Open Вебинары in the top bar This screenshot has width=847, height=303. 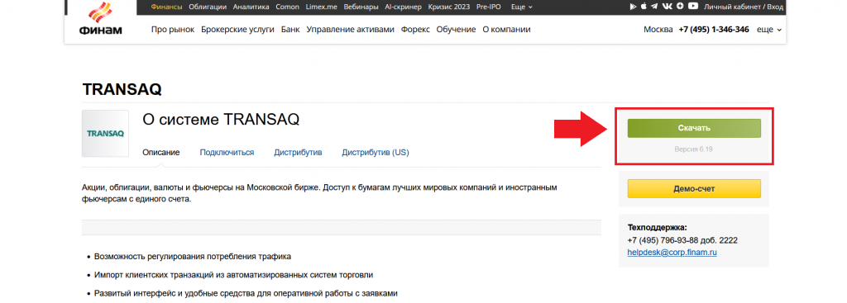coord(361,7)
